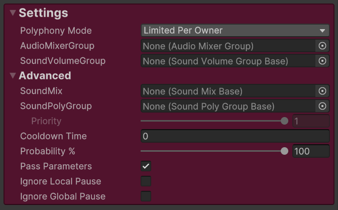This screenshot has width=338, height=210.
Task: Open object picker for SoundMix field
Action: click(x=322, y=91)
